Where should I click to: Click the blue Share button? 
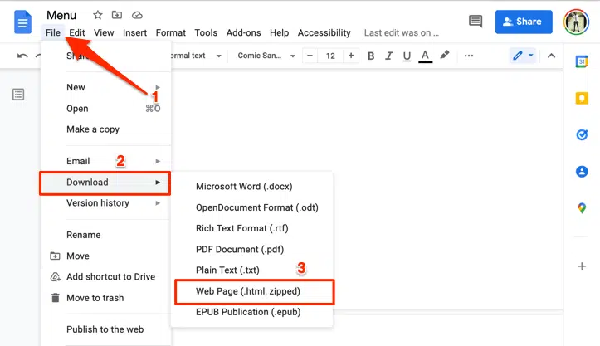(x=523, y=22)
